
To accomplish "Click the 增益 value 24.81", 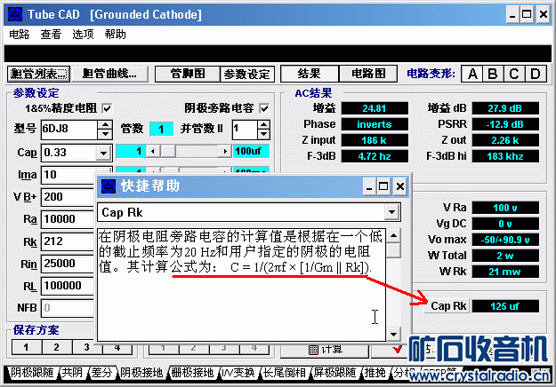I will [x=375, y=108].
